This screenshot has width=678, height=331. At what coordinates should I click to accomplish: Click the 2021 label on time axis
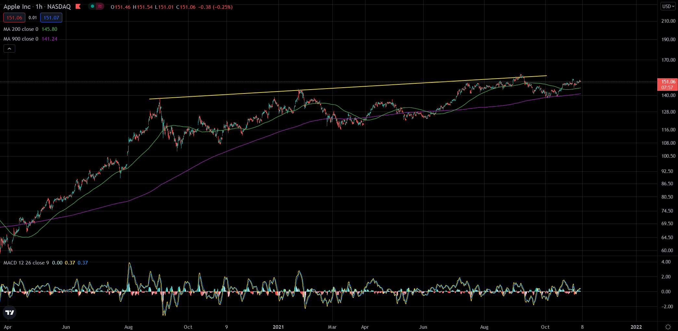pos(278,327)
